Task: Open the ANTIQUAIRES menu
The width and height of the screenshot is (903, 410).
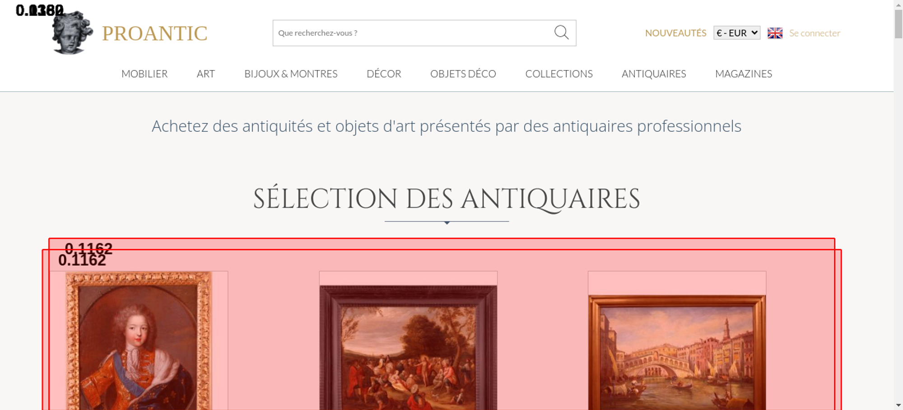Action: 654,74
